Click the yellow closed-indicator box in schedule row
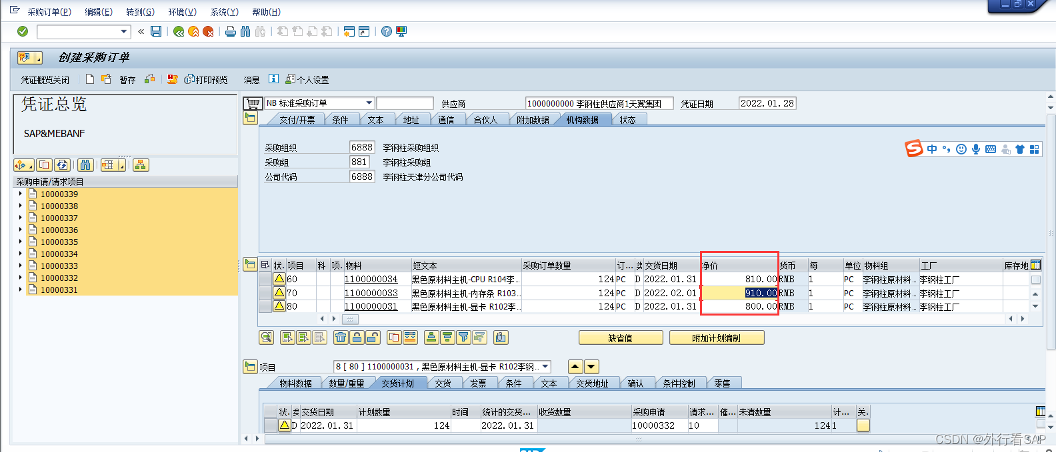Image resolution: width=1056 pixels, height=452 pixels. (863, 425)
